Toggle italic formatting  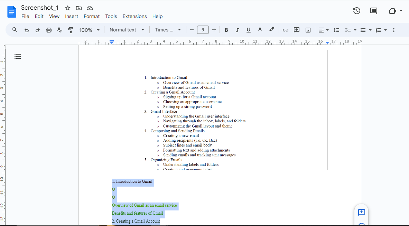238,30
